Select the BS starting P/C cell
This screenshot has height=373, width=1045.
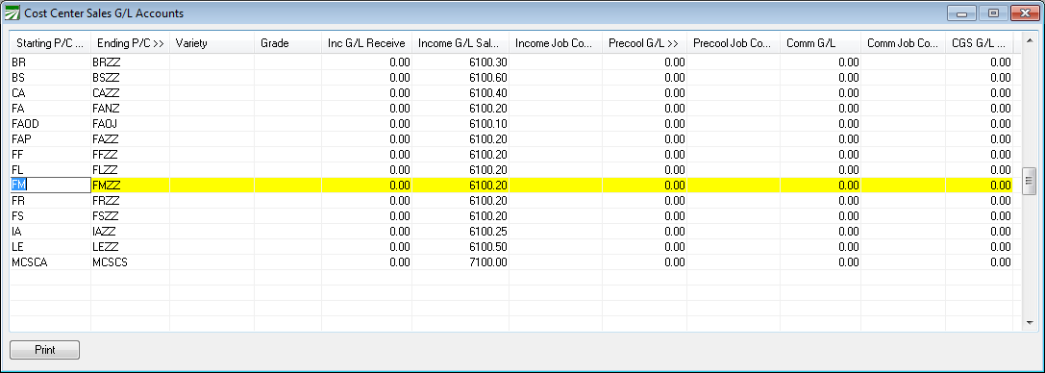point(50,77)
